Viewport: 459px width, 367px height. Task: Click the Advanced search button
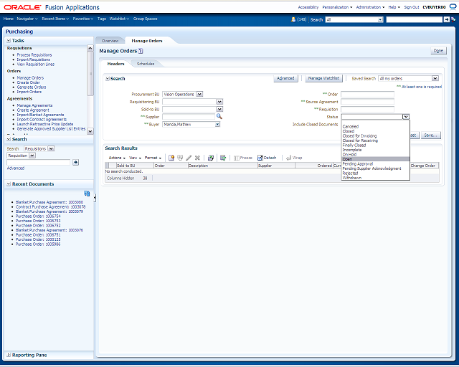coord(285,78)
